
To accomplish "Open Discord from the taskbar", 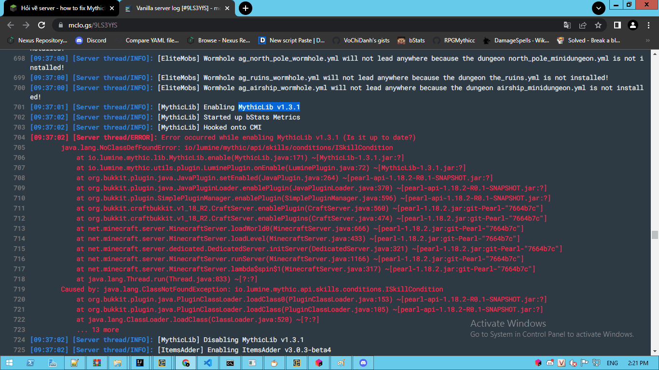I will pos(363,363).
